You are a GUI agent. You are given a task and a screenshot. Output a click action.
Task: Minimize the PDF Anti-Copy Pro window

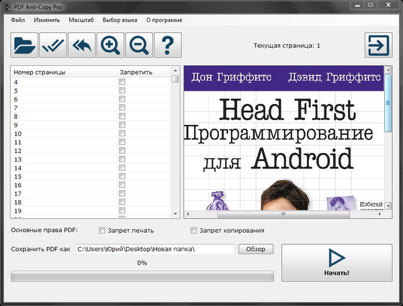point(357,5)
